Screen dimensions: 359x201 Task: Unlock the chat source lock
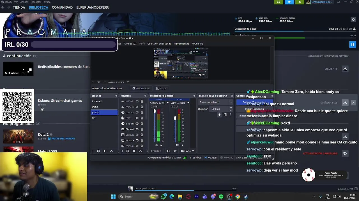click(x=142, y=118)
